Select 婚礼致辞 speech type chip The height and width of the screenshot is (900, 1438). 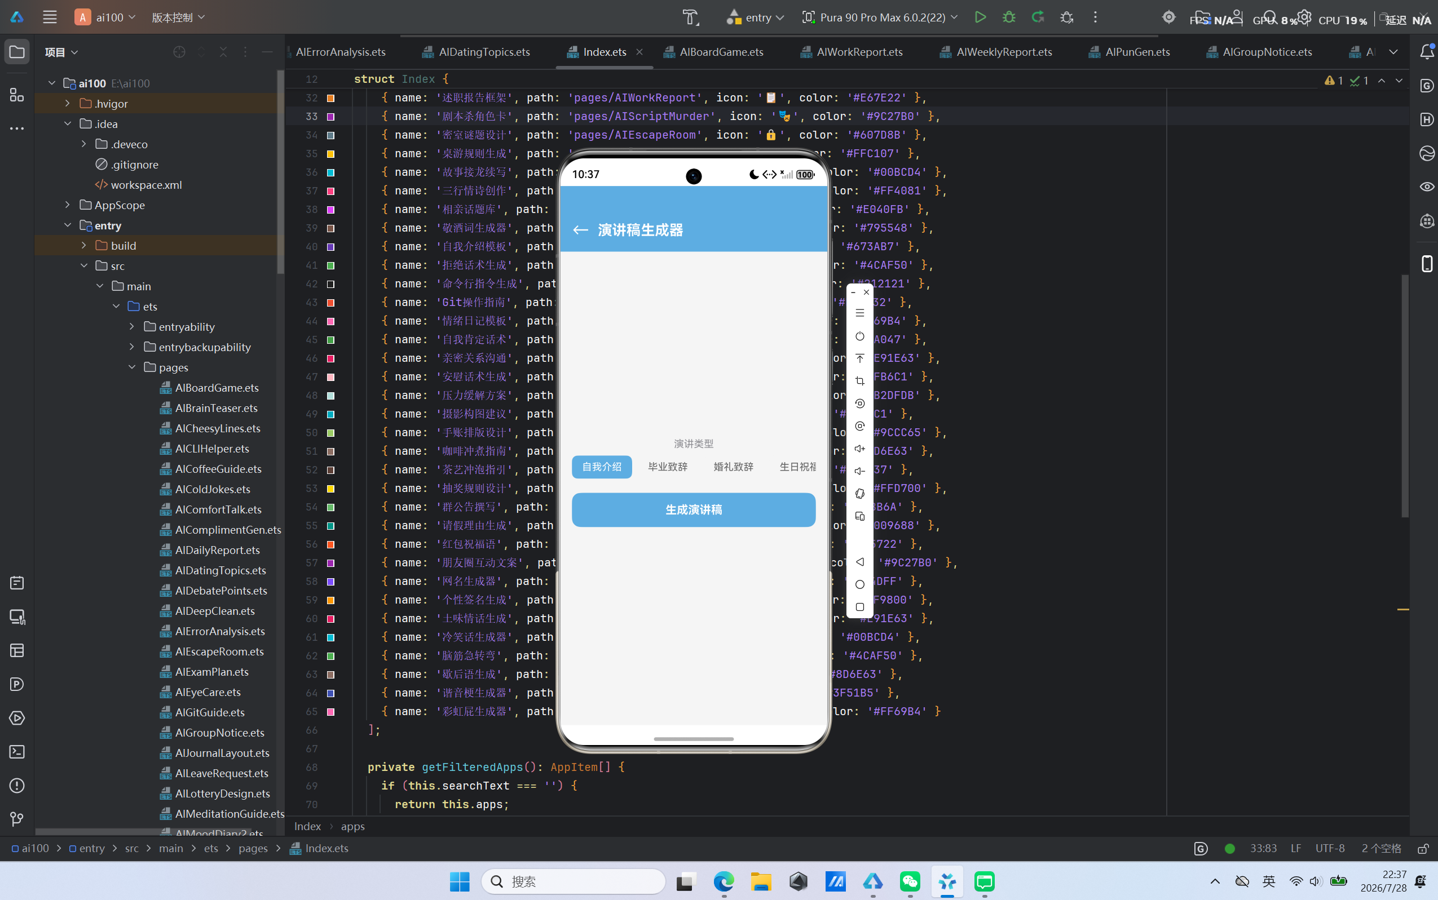[733, 467]
